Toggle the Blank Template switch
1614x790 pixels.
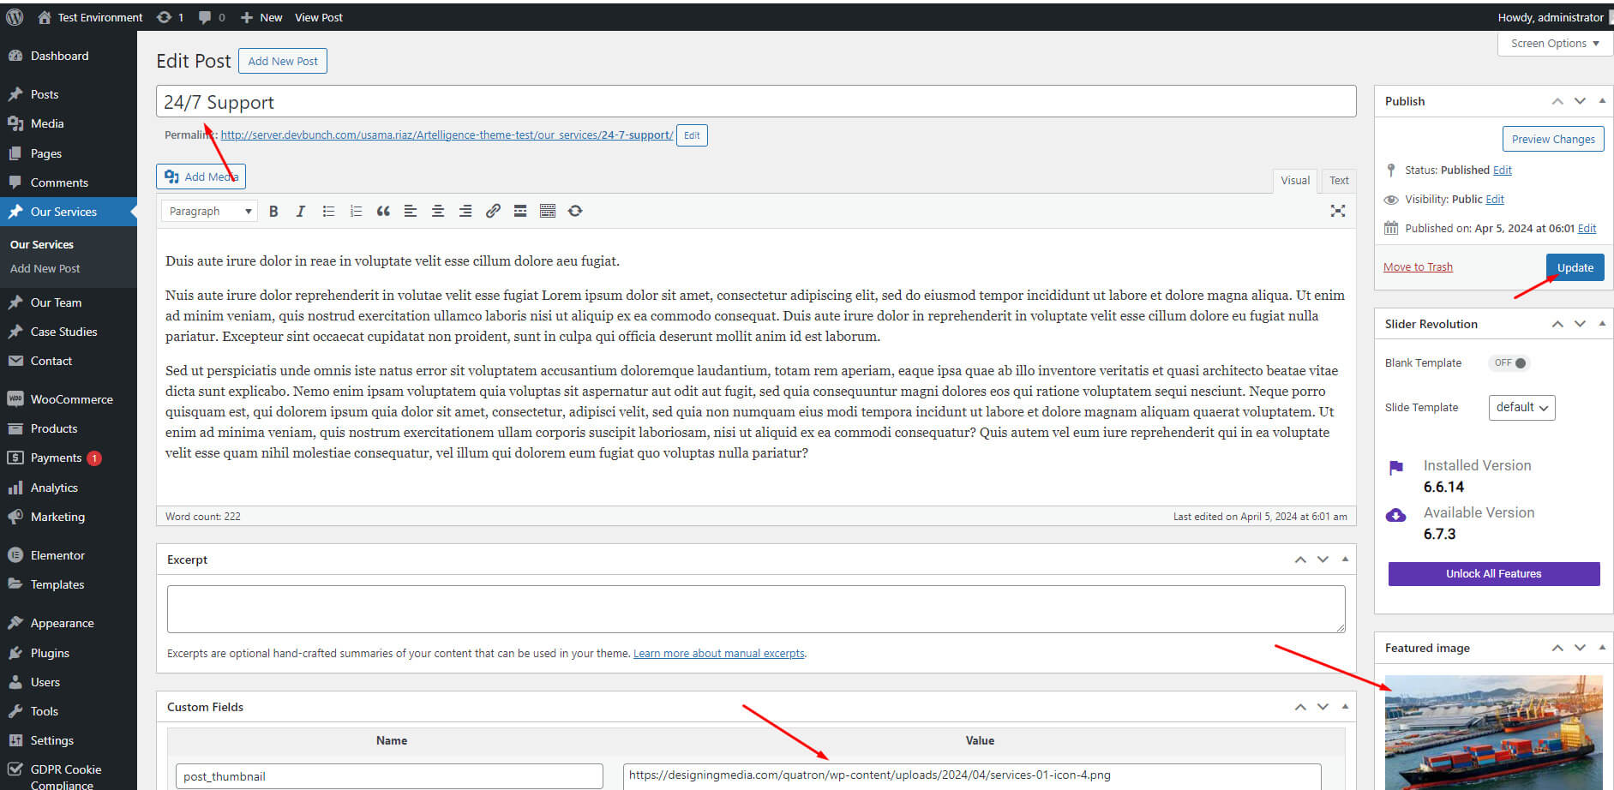click(x=1509, y=362)
